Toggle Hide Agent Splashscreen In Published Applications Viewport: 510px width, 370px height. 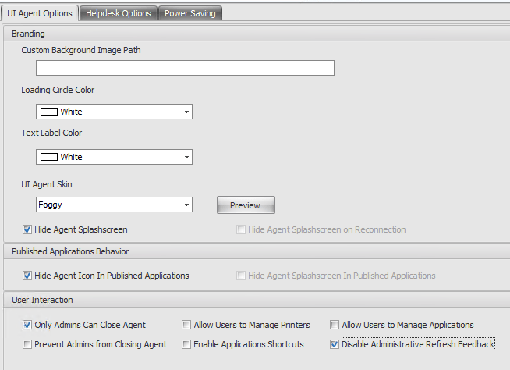pyautogui.click(x=241, y=276)
